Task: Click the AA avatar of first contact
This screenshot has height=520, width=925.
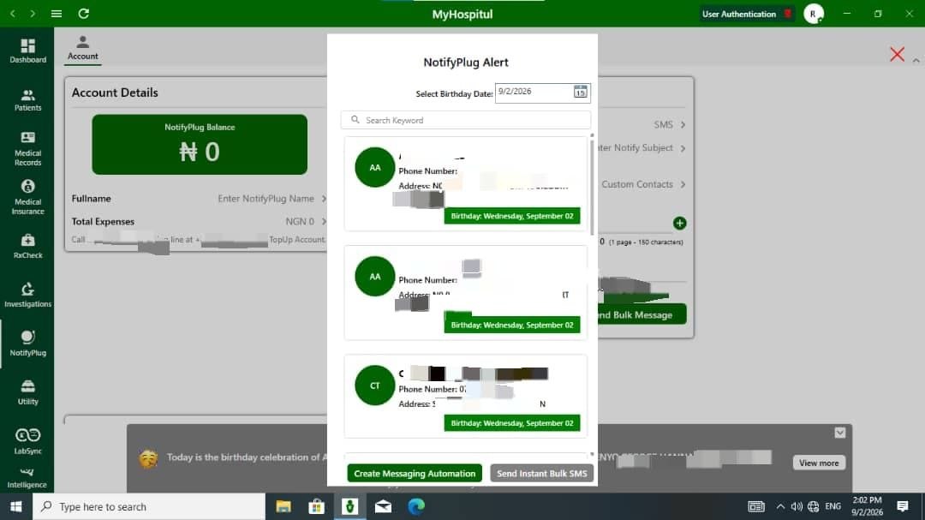Action: (x=374, y=168)
